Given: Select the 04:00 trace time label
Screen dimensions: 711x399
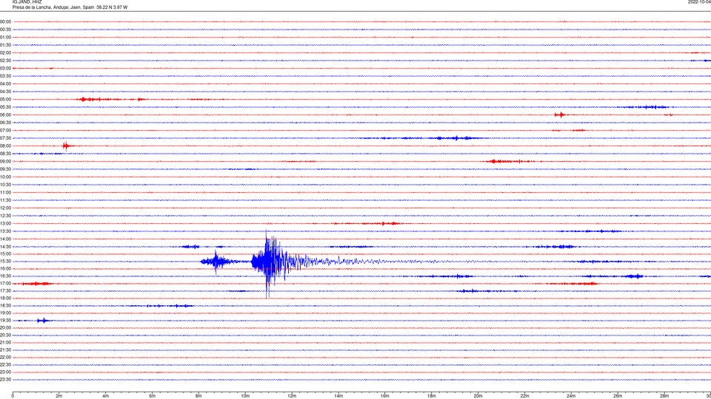Looking at the screenshot, I should (x=5, y=83).
